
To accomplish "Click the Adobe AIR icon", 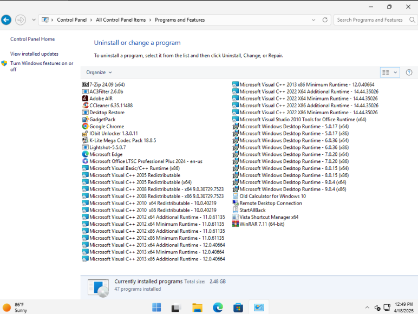I will pos(85,99).
